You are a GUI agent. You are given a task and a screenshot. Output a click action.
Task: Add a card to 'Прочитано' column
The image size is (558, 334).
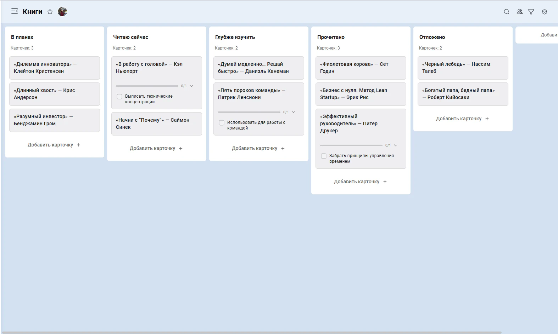pyautogui.click(x=361, y=182)
